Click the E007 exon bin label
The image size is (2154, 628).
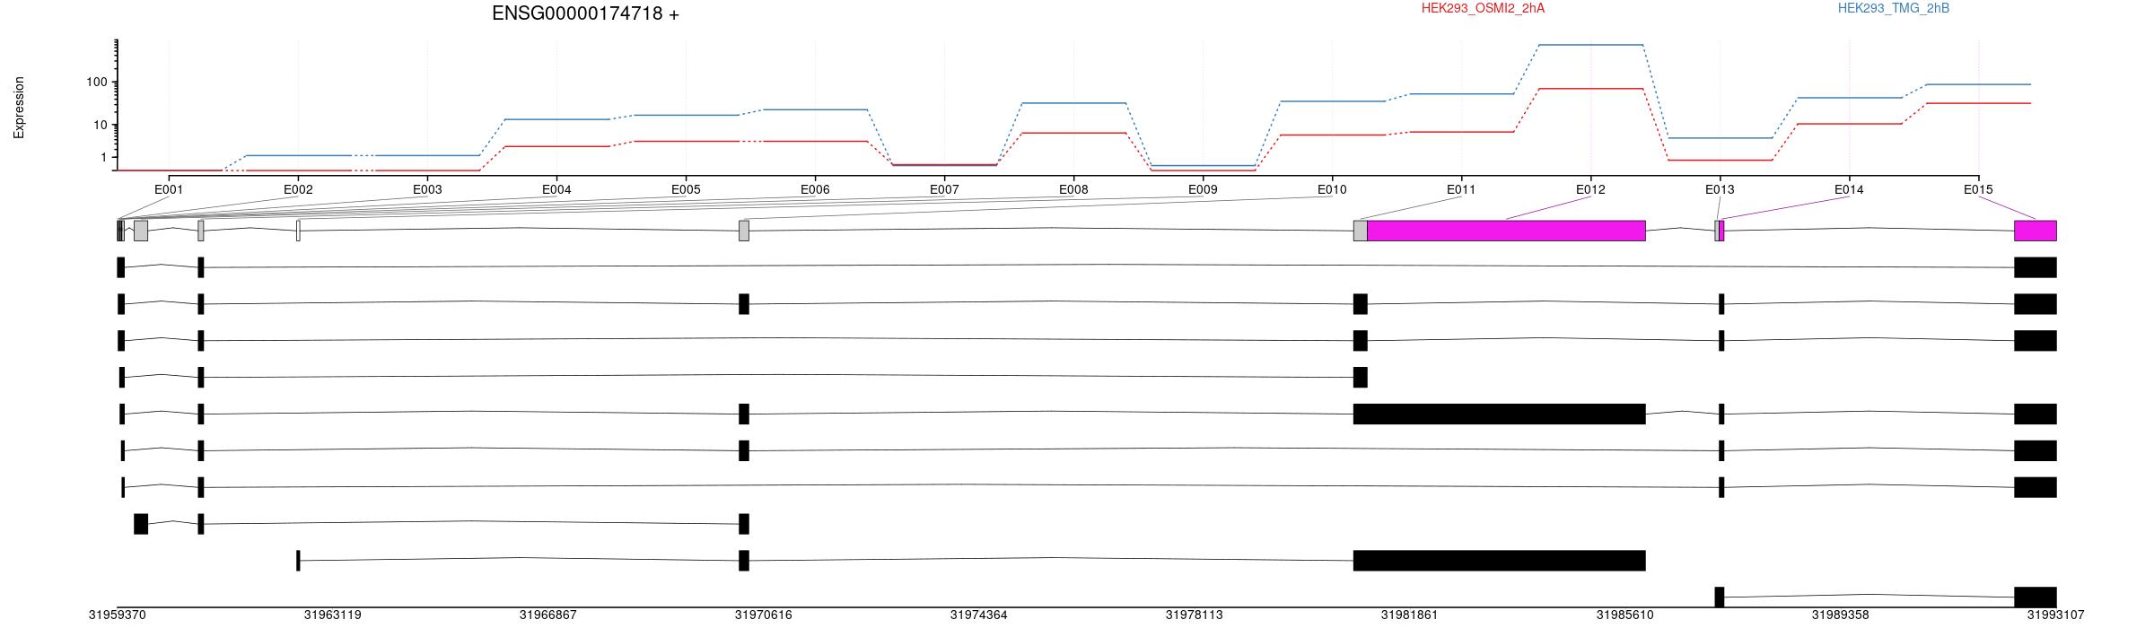[x=944, y=189]
